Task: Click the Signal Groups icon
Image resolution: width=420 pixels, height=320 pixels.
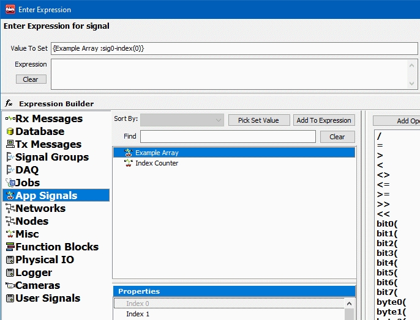Action: tap(10, 157)
